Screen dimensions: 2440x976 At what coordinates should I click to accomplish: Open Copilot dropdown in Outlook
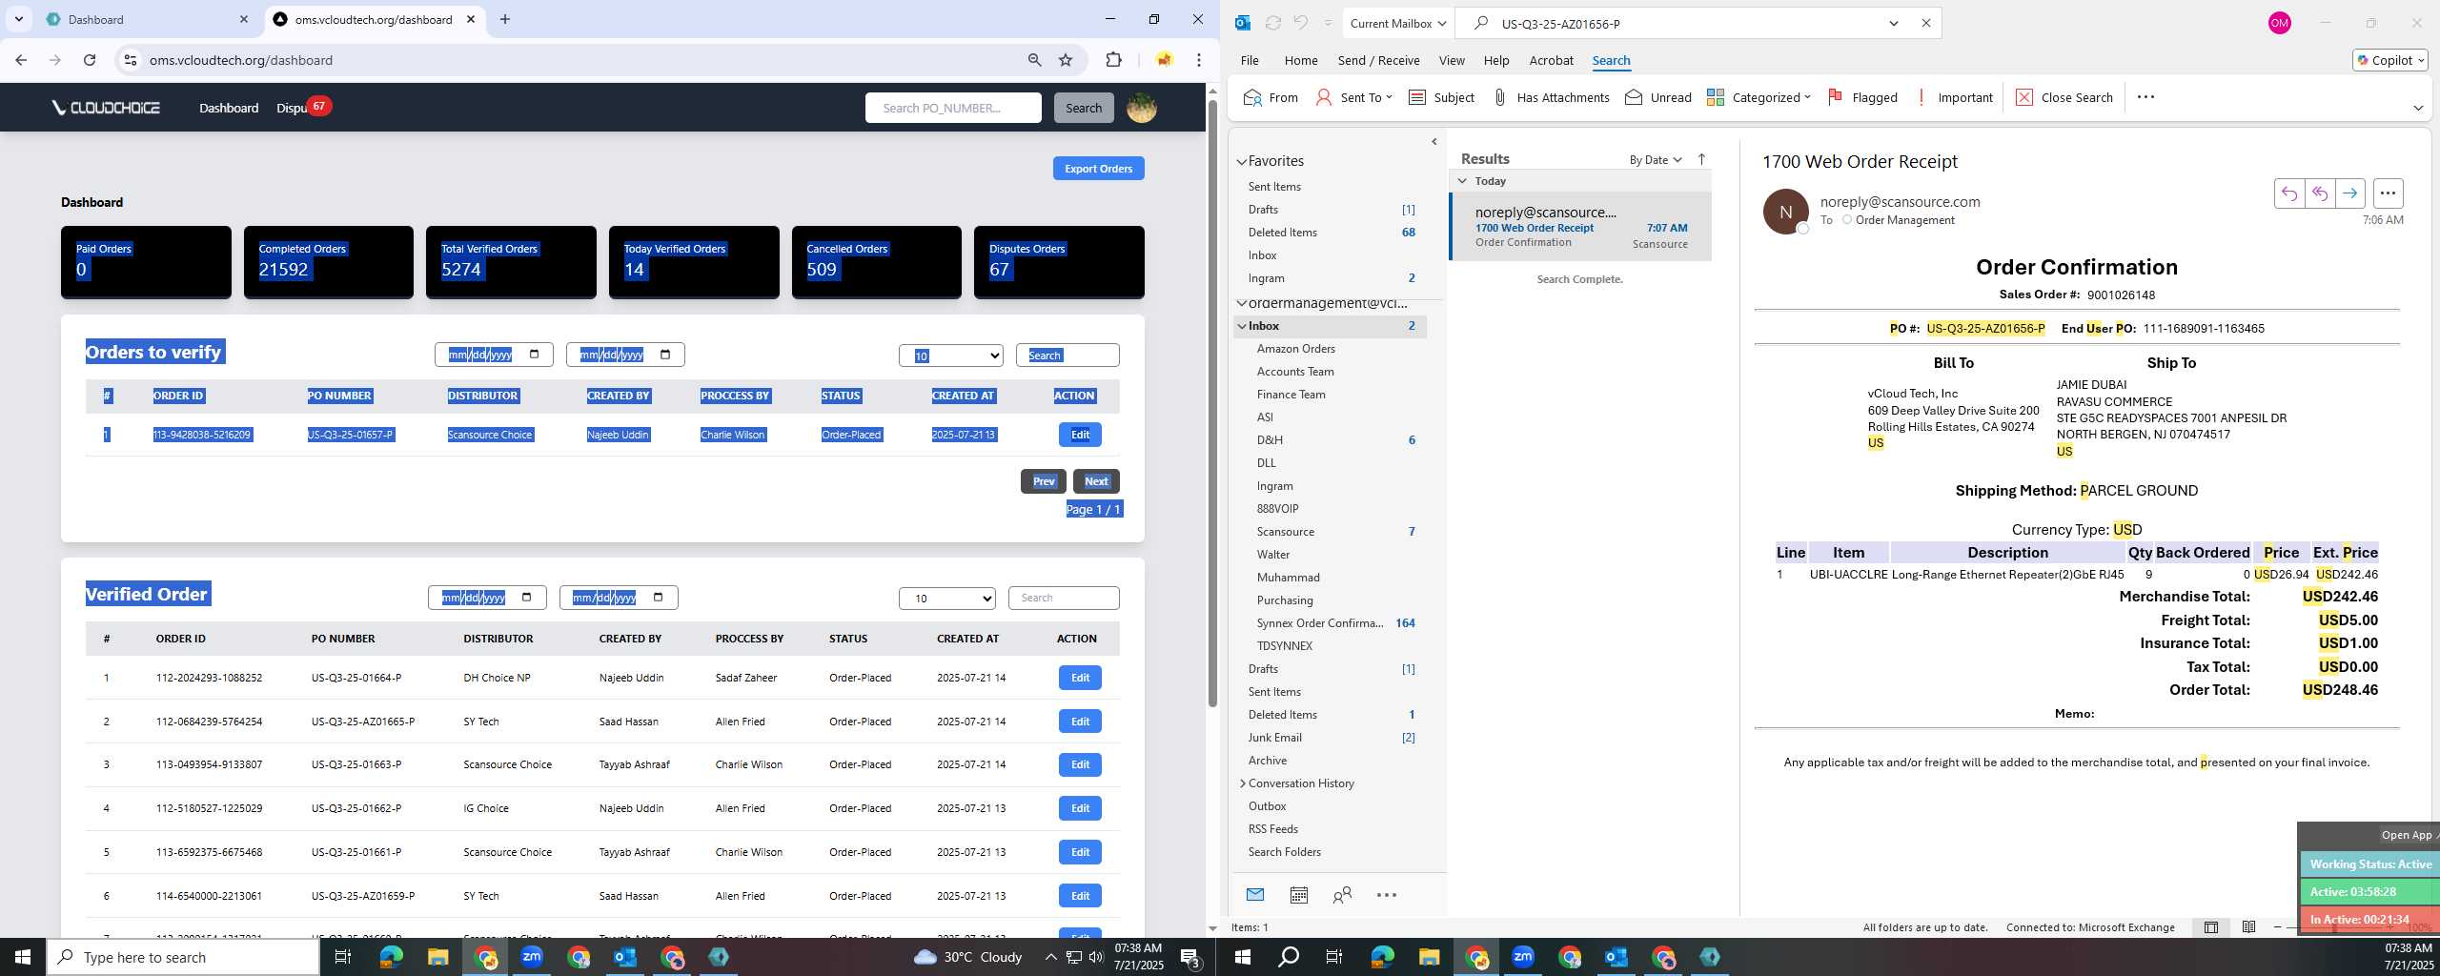(2390, 60)
